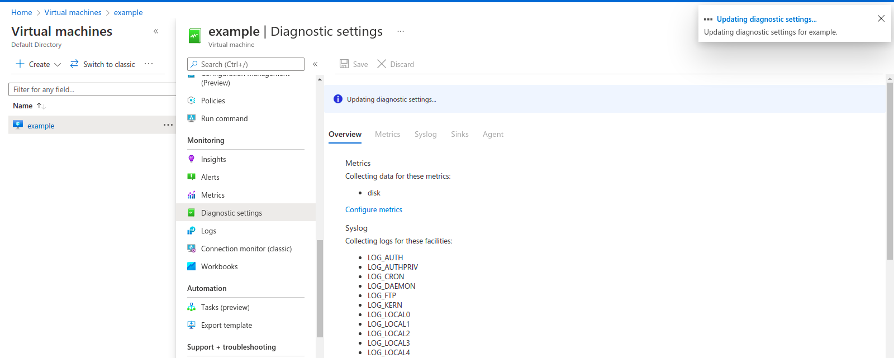Click the Export template icon
894x358 pixels.
coord(191,325)
